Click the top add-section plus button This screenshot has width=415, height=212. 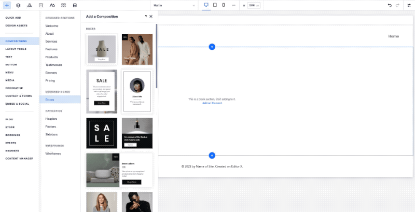212,47
